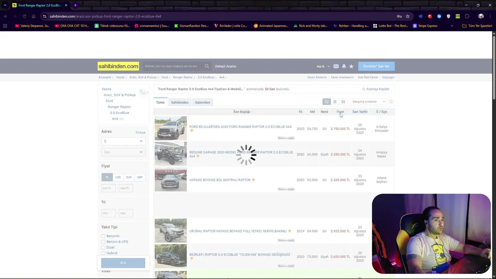Click Anasayfa in the breadcrumb

[105, 77]
